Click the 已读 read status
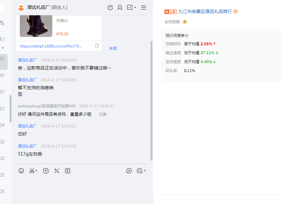The width and height of the screenshot is (281, 204). pyautogui.click(x=103, y=114)
